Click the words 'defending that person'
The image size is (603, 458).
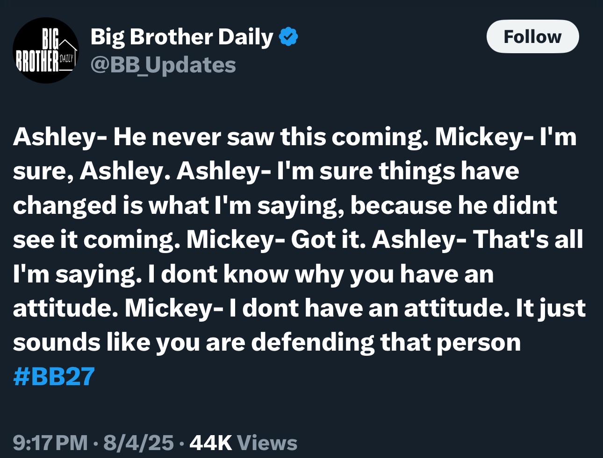386,343
